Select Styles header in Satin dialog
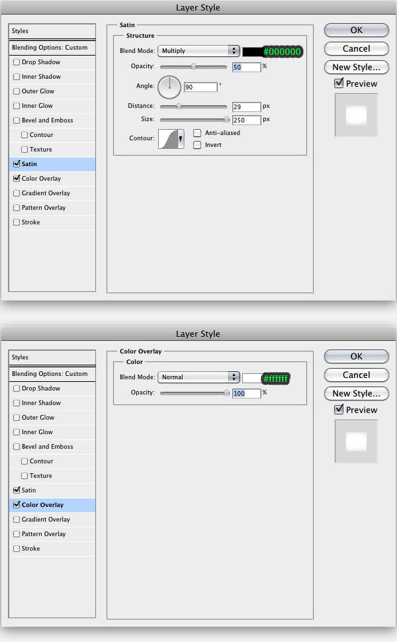This screenshot has height=642, width=397. click(52, 31)
